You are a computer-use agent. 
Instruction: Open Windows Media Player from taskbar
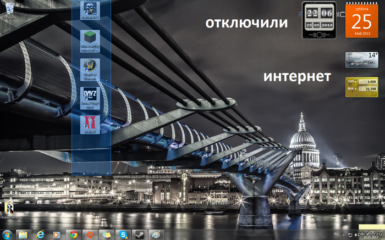point(57,235)
